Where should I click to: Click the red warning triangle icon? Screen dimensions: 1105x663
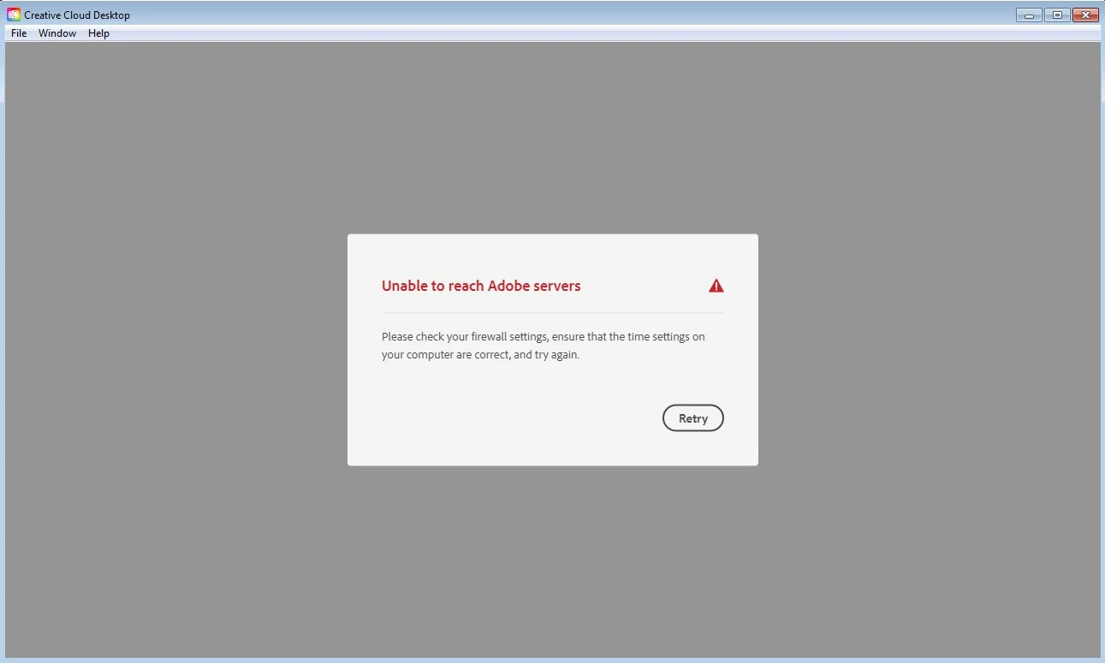pyautogui.click(x=716, y=286)
